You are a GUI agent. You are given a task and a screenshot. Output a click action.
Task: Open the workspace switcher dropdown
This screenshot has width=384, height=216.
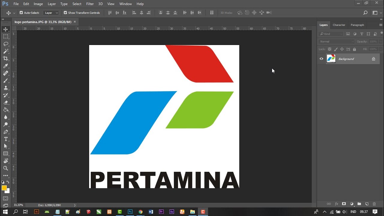click(375, 13)
